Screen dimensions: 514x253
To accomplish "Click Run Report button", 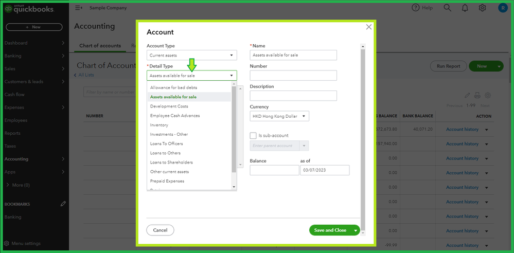I will point(448,66).
